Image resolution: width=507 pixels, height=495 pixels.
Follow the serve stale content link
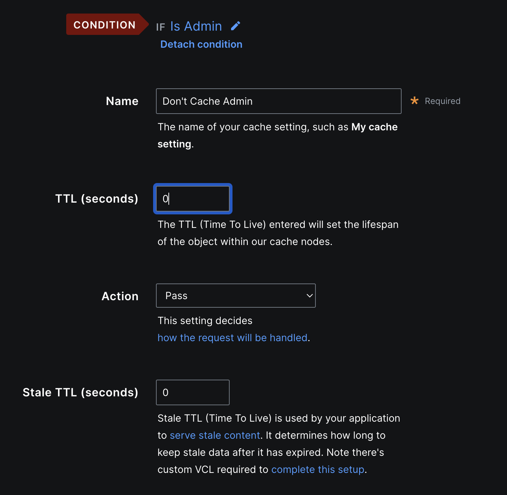pos(215,435)
